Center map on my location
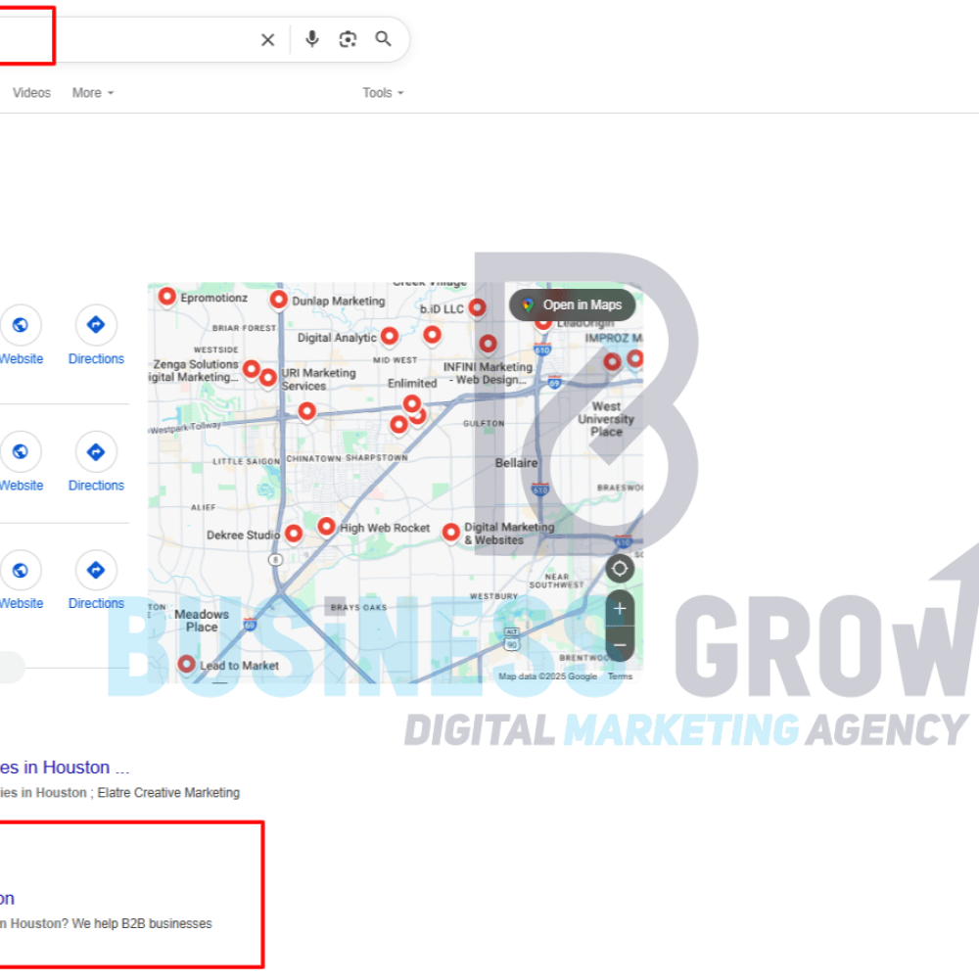The image size is (979, 979). coord(620,569)
